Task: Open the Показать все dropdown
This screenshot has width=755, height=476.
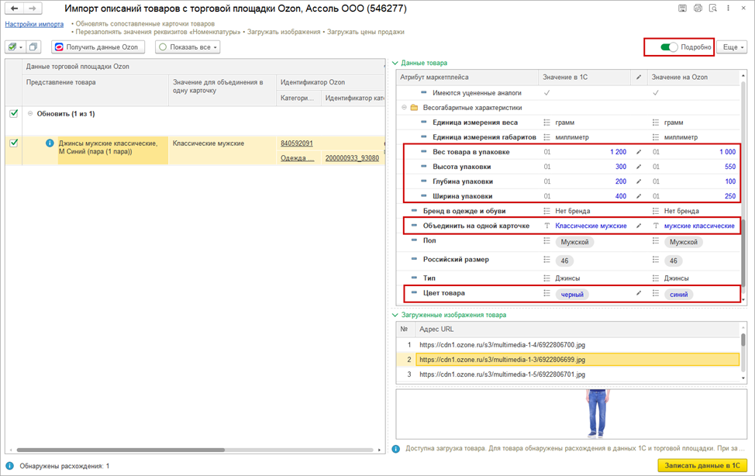Action: pyautogui.click(x=188, y=47)
